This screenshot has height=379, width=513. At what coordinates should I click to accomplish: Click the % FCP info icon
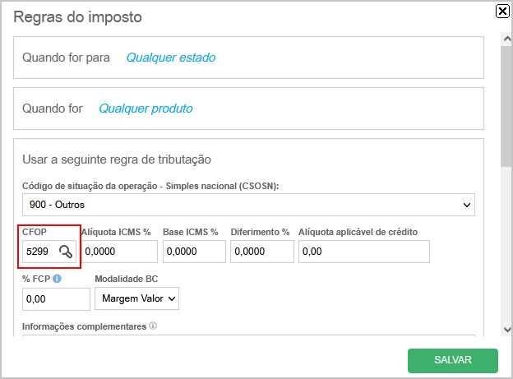point(57,279)
